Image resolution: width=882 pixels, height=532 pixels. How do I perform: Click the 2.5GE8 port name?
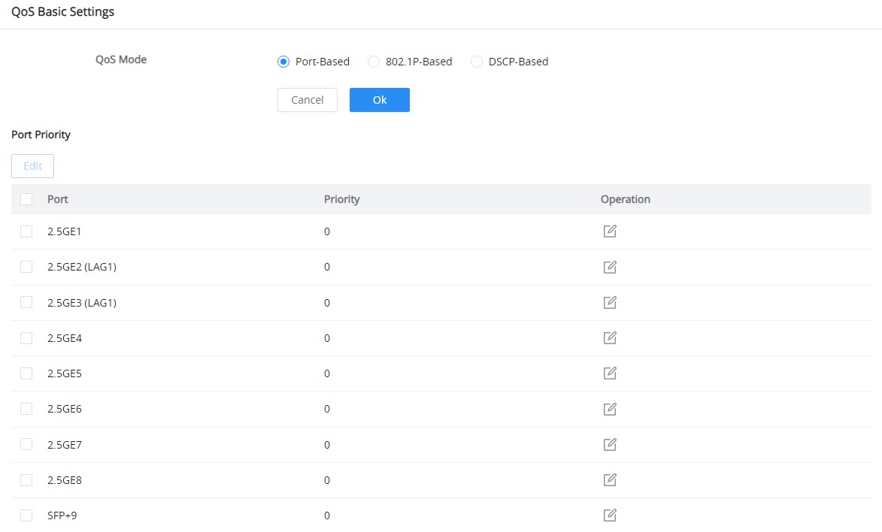(64, 480)
